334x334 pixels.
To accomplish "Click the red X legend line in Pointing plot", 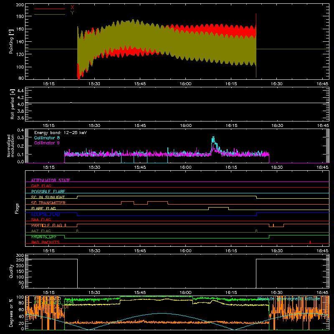I will (x=50, y=9).
